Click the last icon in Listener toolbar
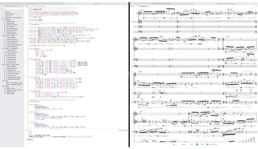258x149 pixels. pyautogui.click(x=127, y=131)
